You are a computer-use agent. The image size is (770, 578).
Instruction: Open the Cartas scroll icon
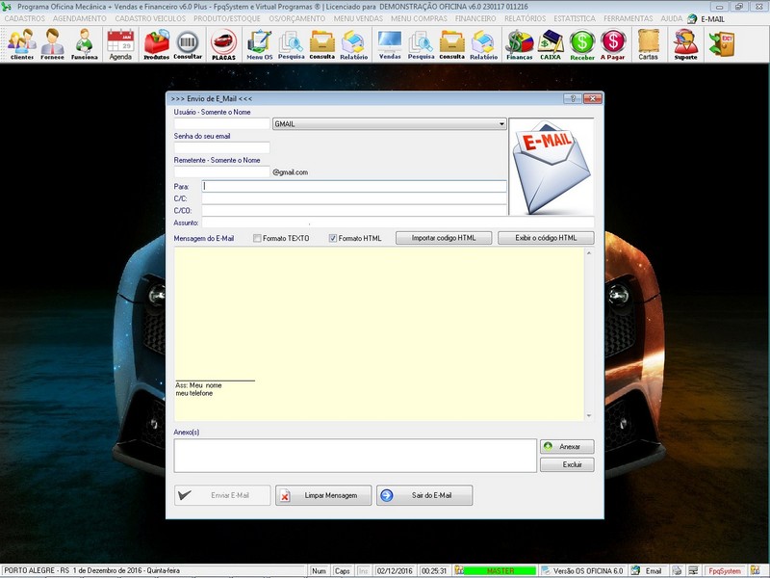[648, 43]
